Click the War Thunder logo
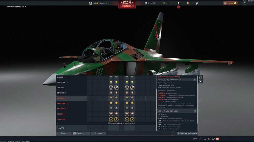Viewport: 254px width, 142px height. click(127, 4)
